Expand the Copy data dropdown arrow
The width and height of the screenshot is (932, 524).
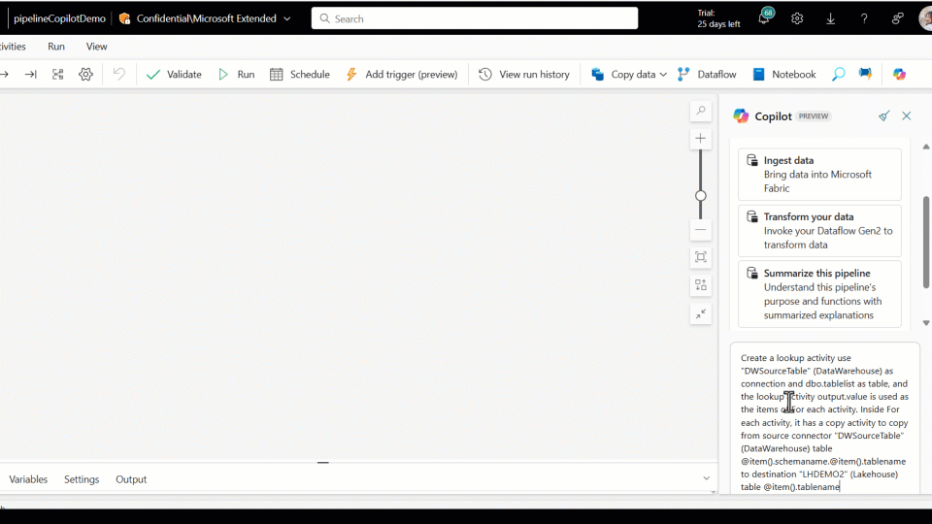pyautogui.click(x=663, y=75)
